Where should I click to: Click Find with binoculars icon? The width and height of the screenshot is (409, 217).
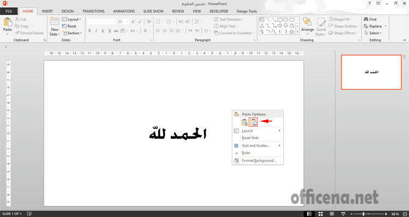tap(370, 19)
